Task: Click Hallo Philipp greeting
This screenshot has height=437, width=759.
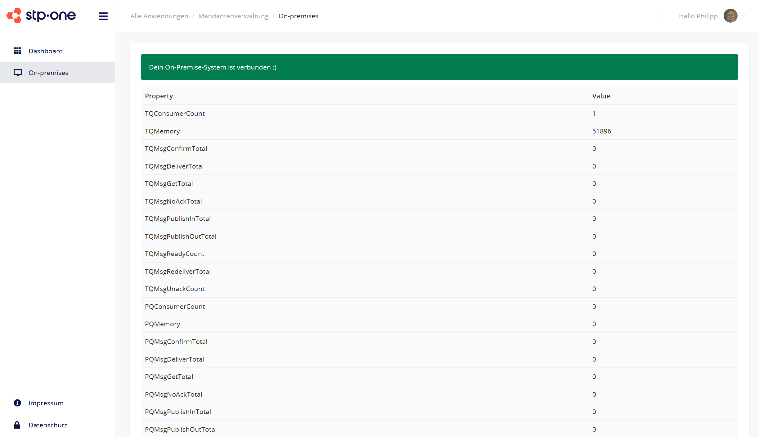Action: pos(698,16)
